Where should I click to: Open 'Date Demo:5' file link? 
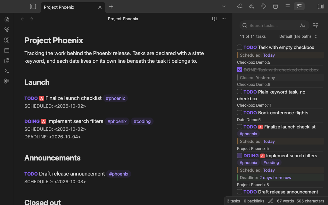point(249,120)
